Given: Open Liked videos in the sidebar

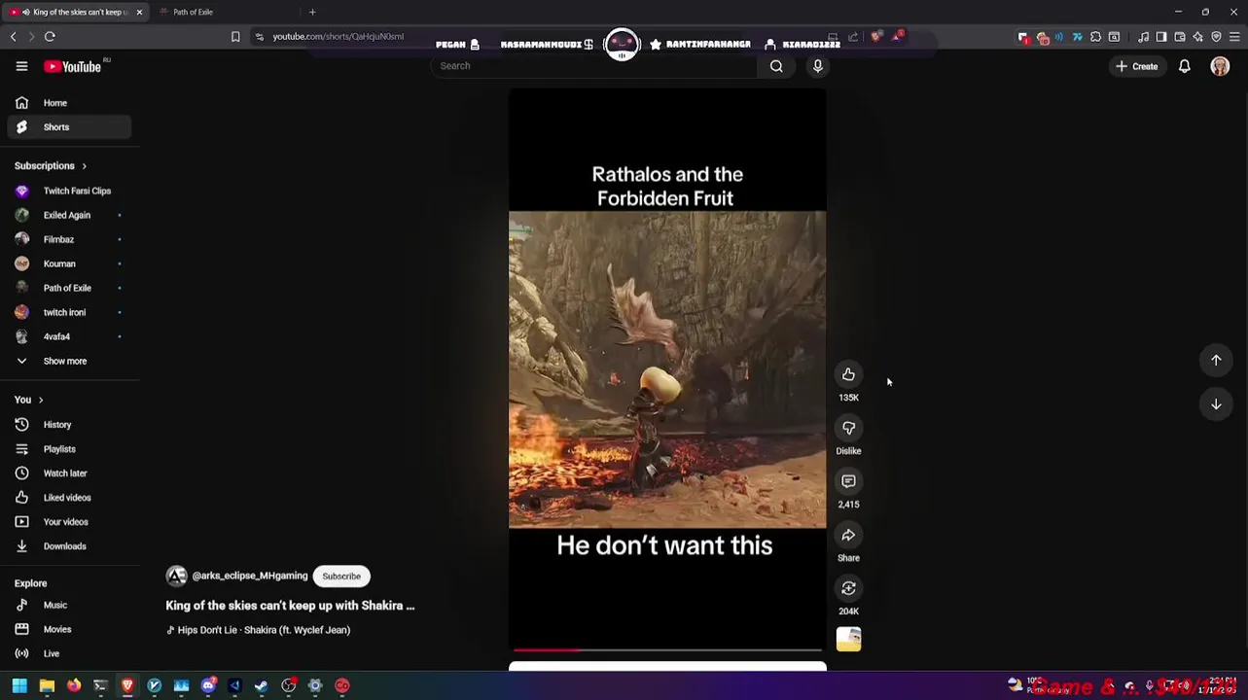Looking at the screenshot, I should 69,498.
